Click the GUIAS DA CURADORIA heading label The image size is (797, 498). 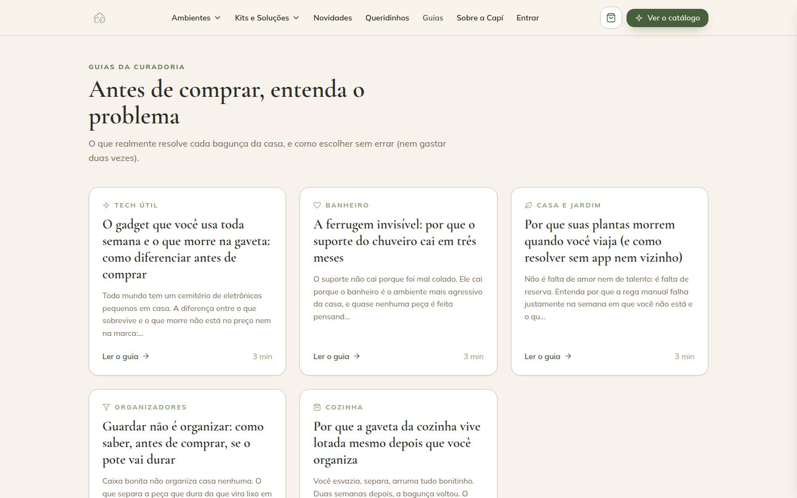[137, 67]
